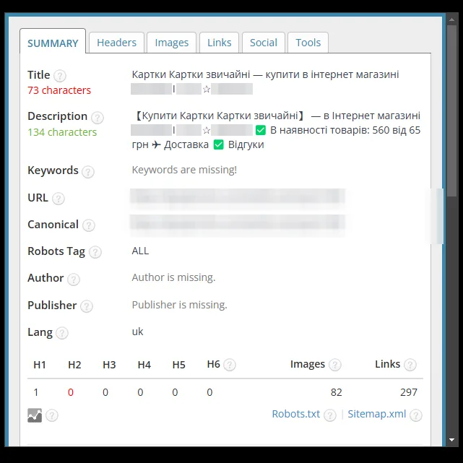Click the density chart icon
The image size is (463, 463).
coord(35,415)
